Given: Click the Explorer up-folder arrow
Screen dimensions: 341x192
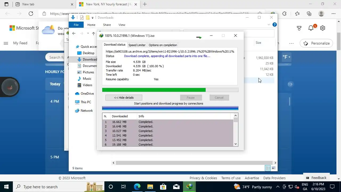Looking at the screenshot, I should click(93, 33).
